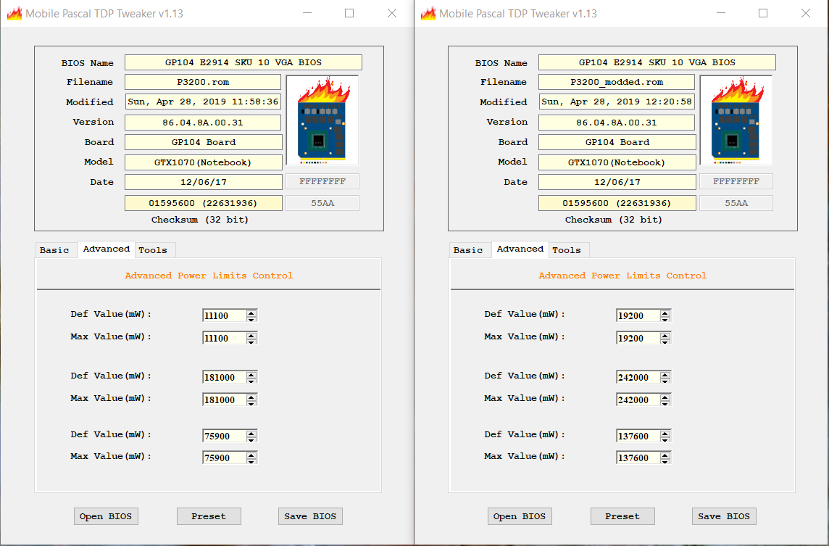Click the flame app icon in the P3200_modded.rom window title bar
The image size is (829, 546).
[x=428, y=13]
